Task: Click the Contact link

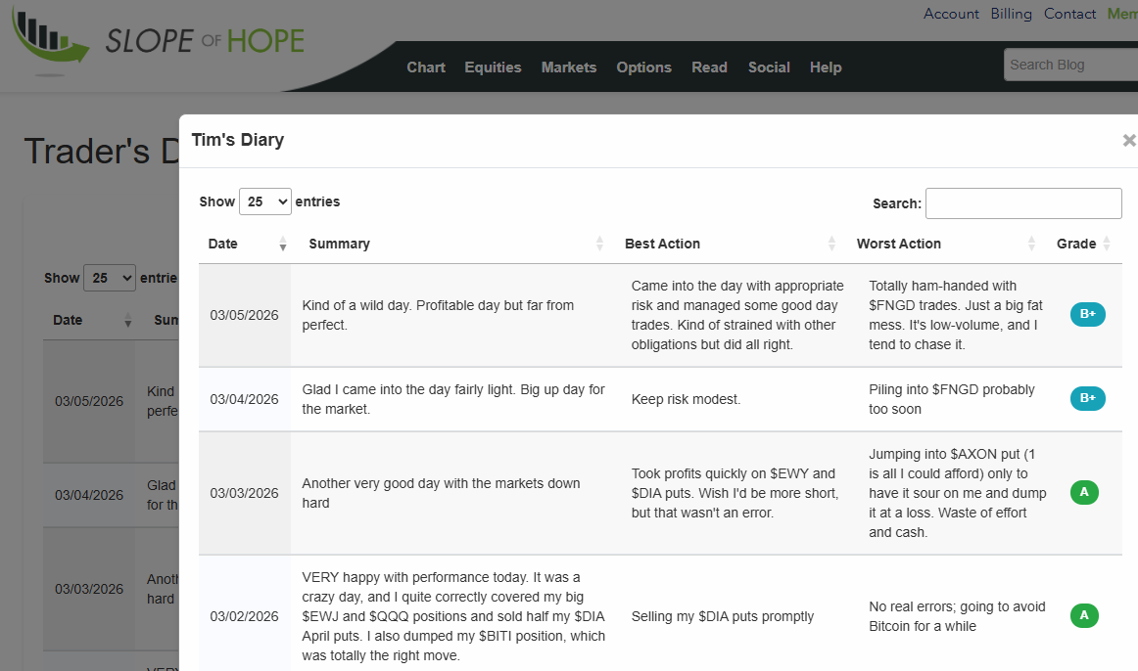Action: (1069, 14)
